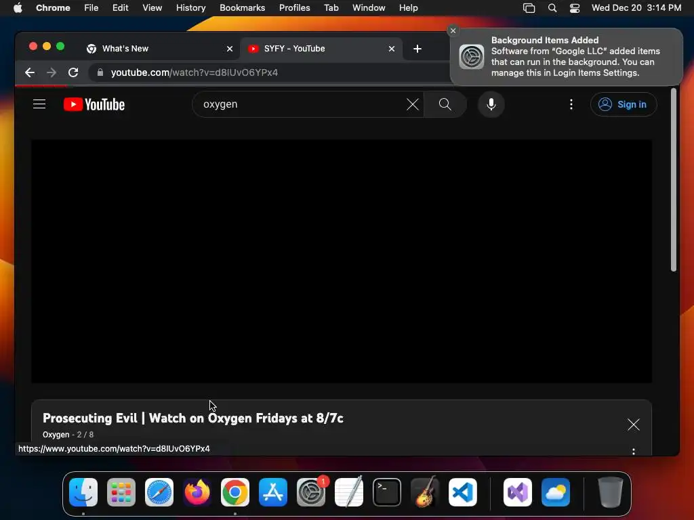
Task: Open the Chrome app menu
Action: coord(53,8)
